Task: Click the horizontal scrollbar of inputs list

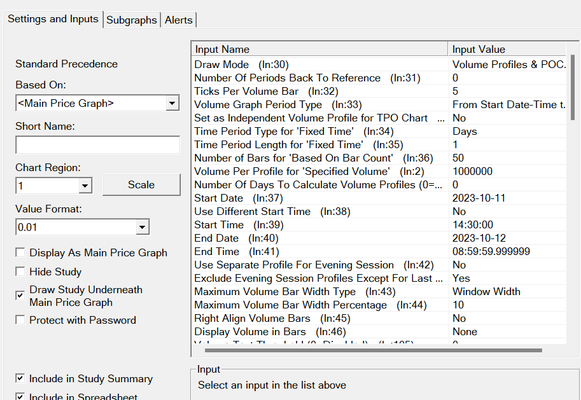Action: pos(373,350)
